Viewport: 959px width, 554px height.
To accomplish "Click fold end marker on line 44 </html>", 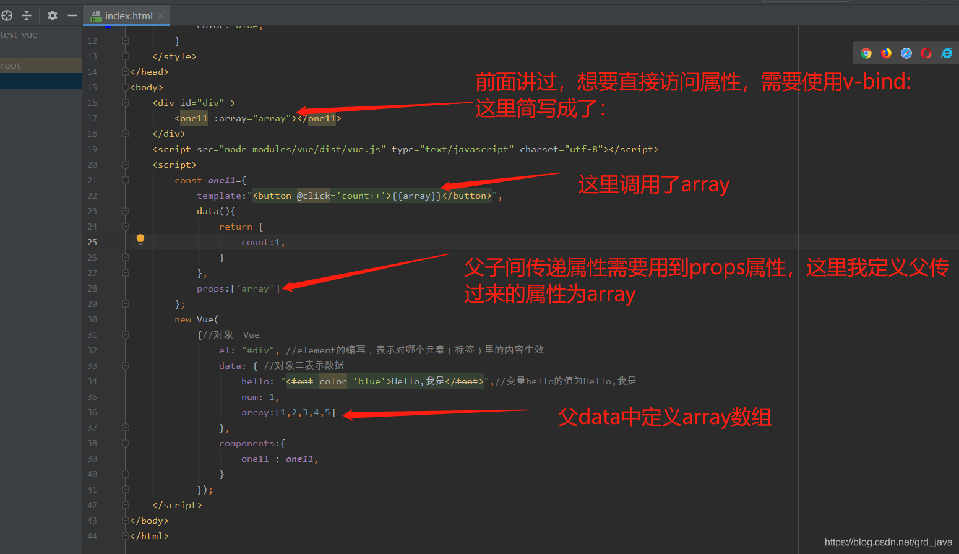I will click(126, 536).
